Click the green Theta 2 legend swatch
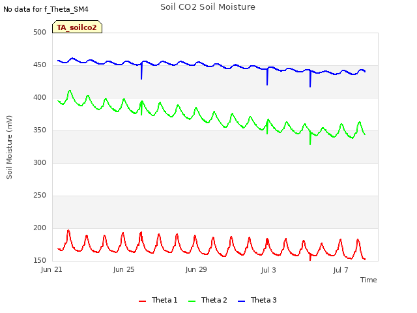 click(192, 301)
